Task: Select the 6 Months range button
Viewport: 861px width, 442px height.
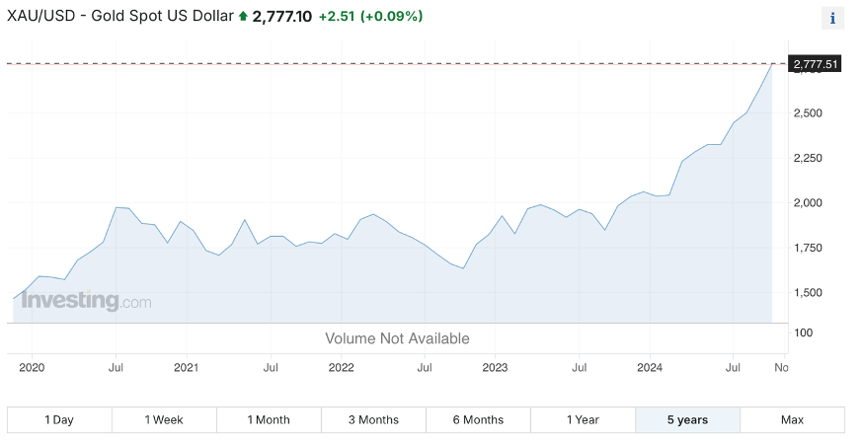Action: [x=478, y=420]
